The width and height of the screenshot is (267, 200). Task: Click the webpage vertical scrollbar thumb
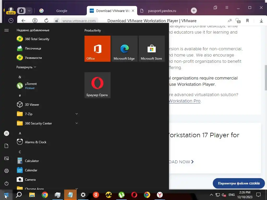[266, 78]
